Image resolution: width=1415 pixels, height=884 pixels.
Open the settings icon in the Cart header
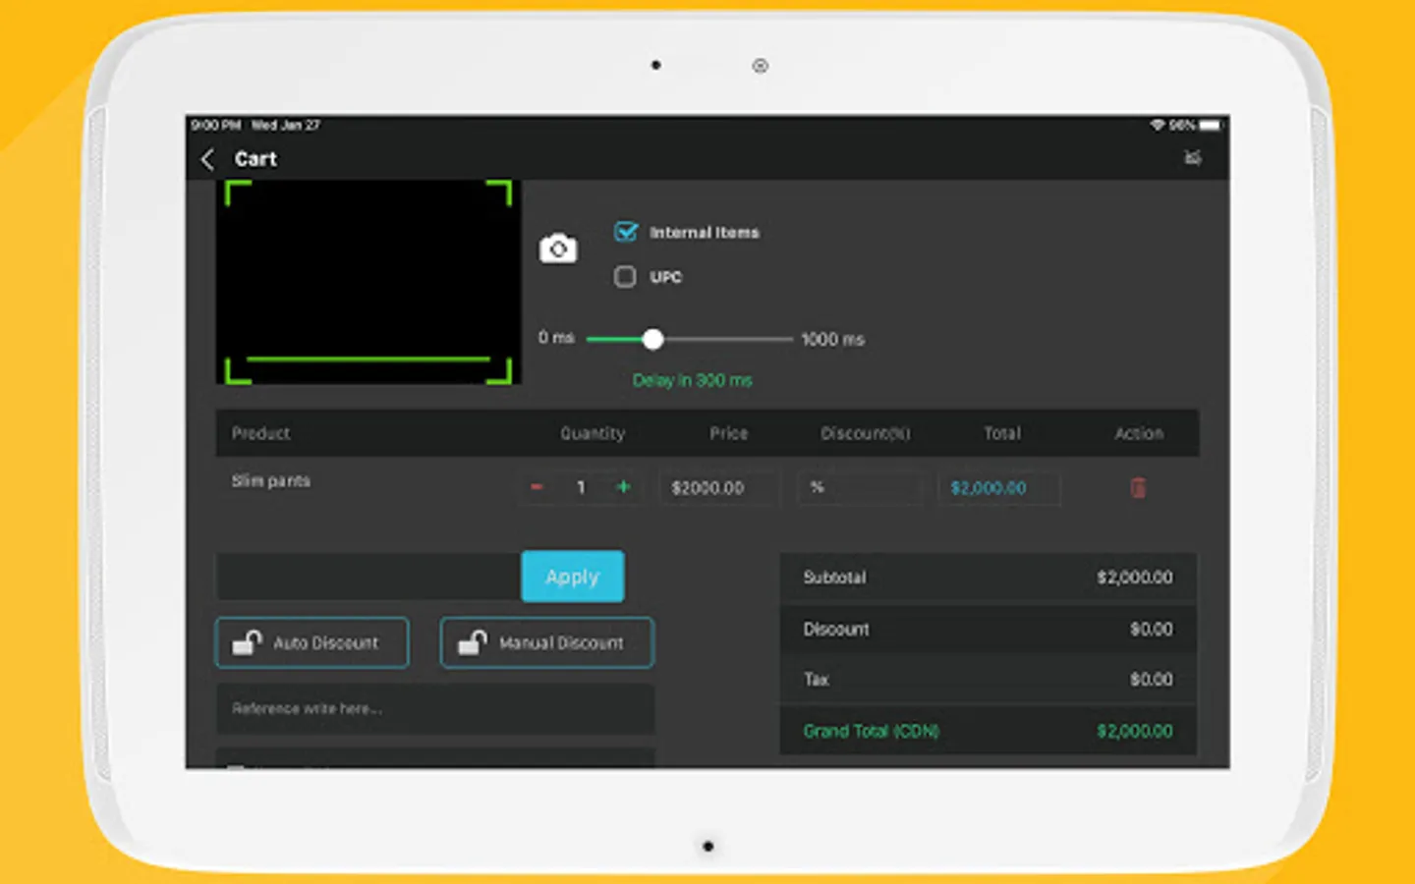click(1193, 158)
